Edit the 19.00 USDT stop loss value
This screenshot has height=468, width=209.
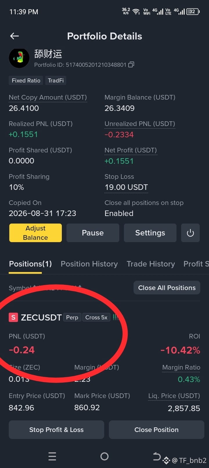coord(126,187)
